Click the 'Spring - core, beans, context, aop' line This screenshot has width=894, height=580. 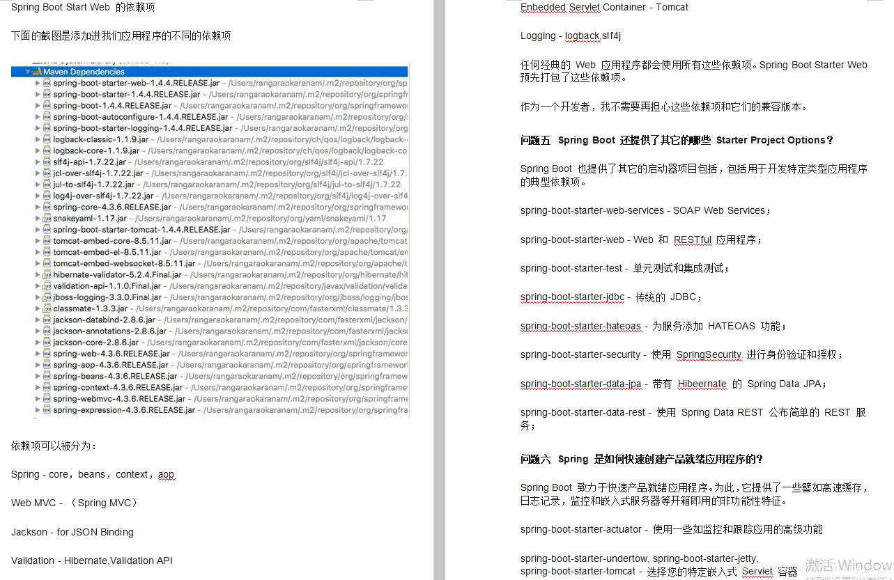[93, 474]
